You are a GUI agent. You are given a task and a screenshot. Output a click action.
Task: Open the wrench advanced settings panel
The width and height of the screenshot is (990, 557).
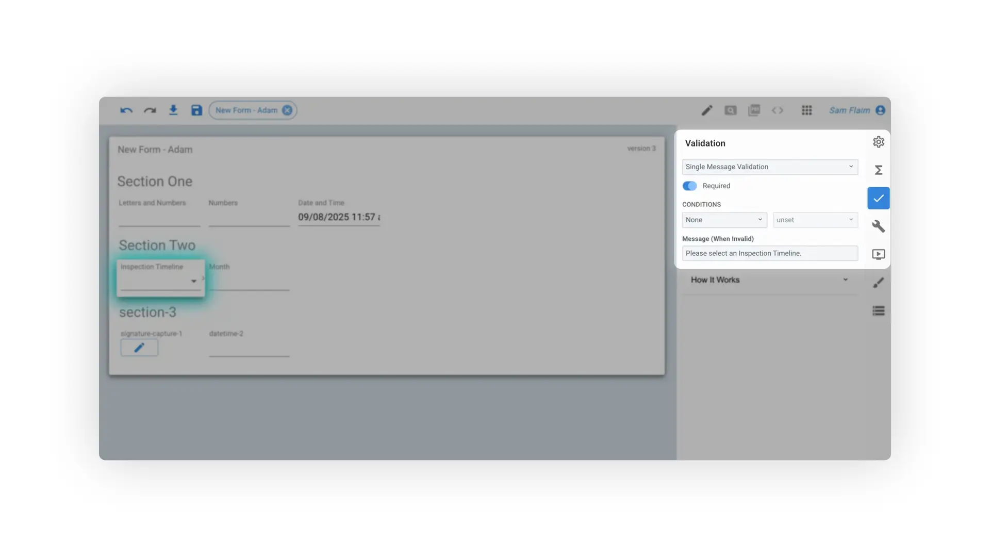point(879,226)
